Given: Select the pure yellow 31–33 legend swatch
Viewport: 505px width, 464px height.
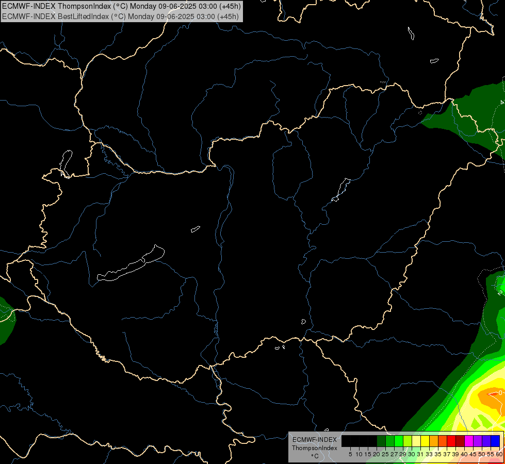Looking at the screenshot, I should tap(425, 441).
